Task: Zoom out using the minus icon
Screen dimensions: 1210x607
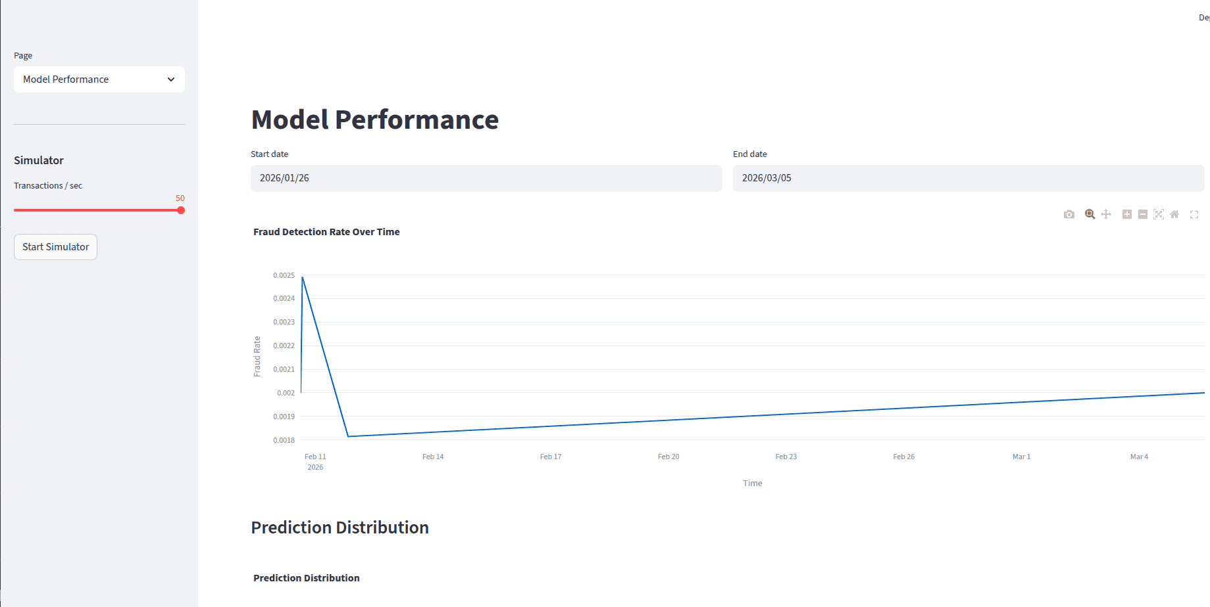Action: coord(1143,214)
